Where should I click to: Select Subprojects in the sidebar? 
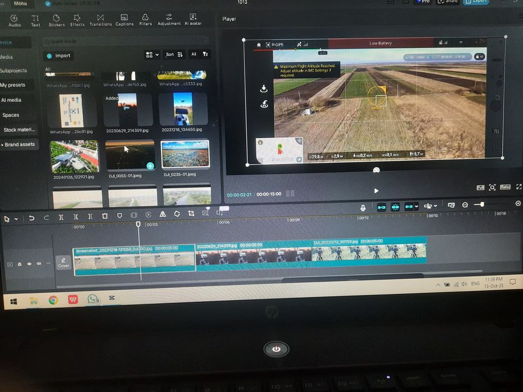point(13,71)
